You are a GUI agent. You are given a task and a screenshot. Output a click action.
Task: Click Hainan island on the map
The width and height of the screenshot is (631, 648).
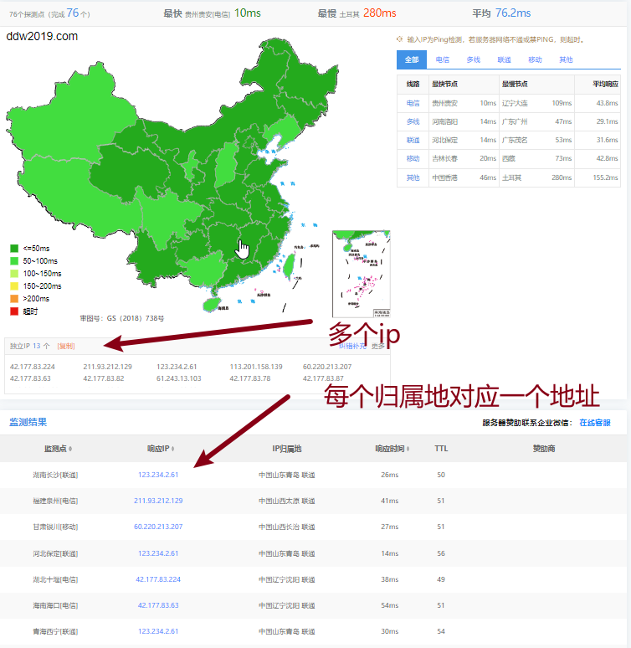coord(212,305)
